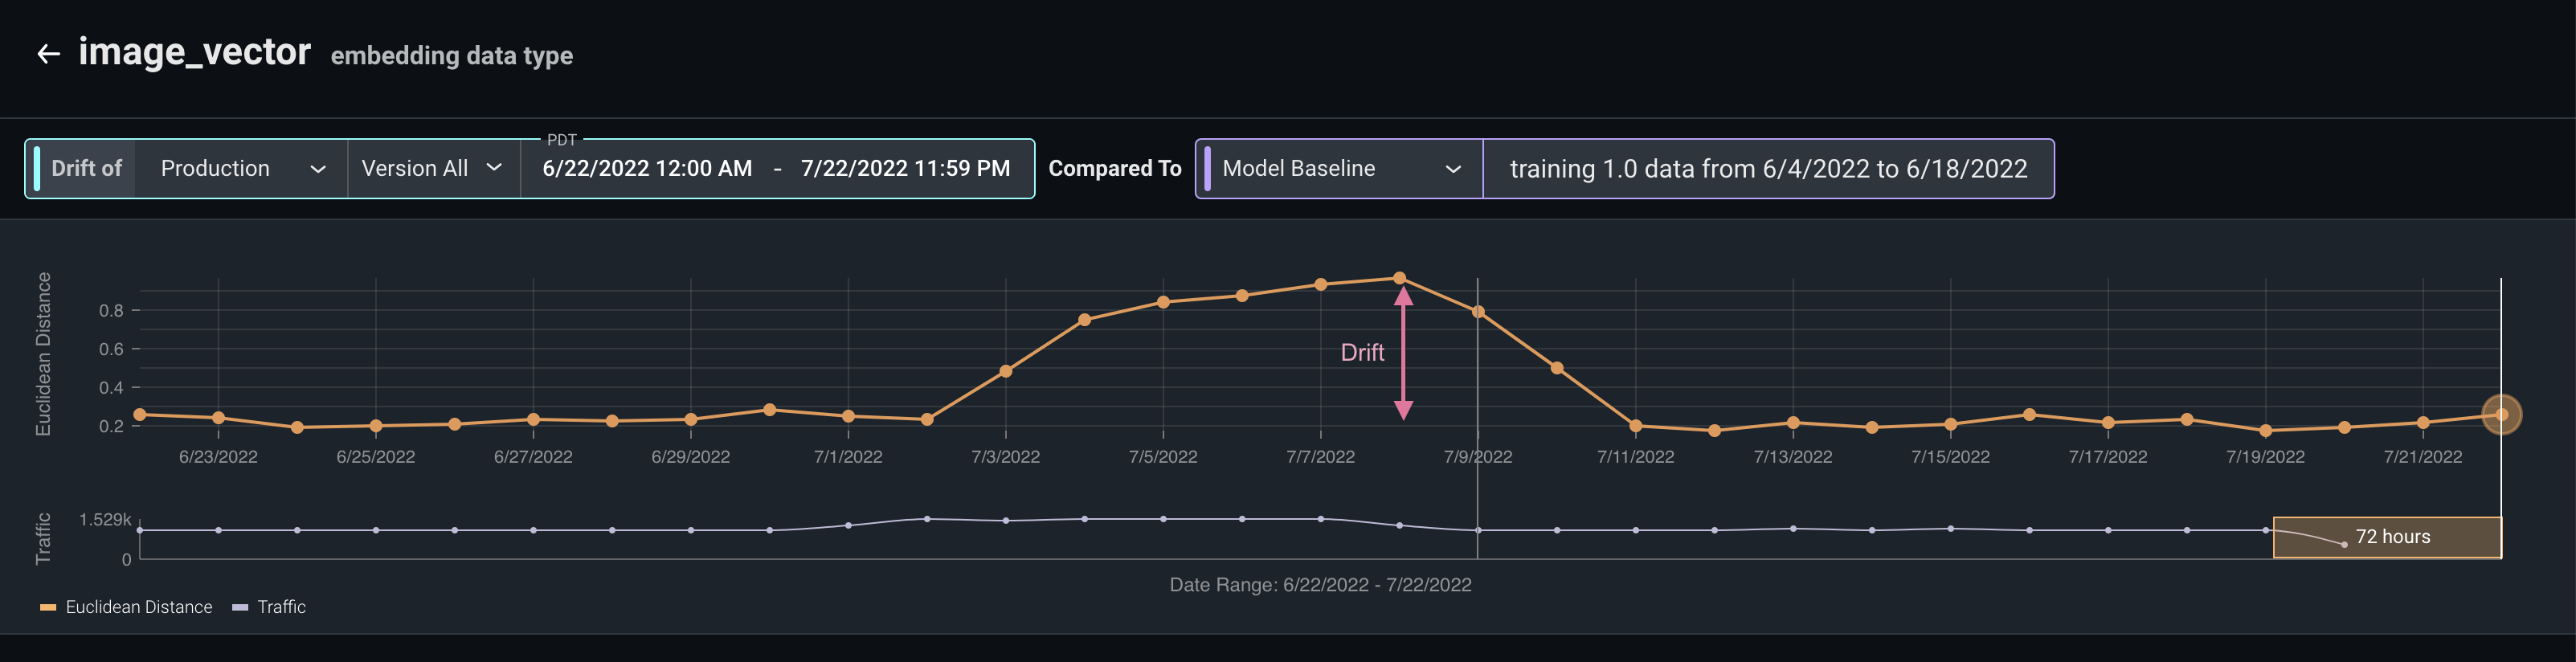Edit start date 6/22/2022 12:00 AM

point(647,168)
